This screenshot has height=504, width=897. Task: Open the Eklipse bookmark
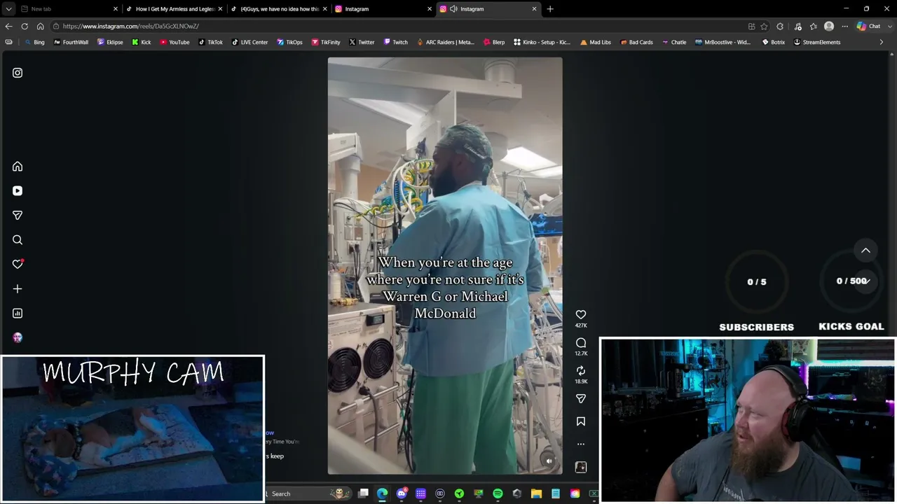pyautogui.click(x=110, y=42)
